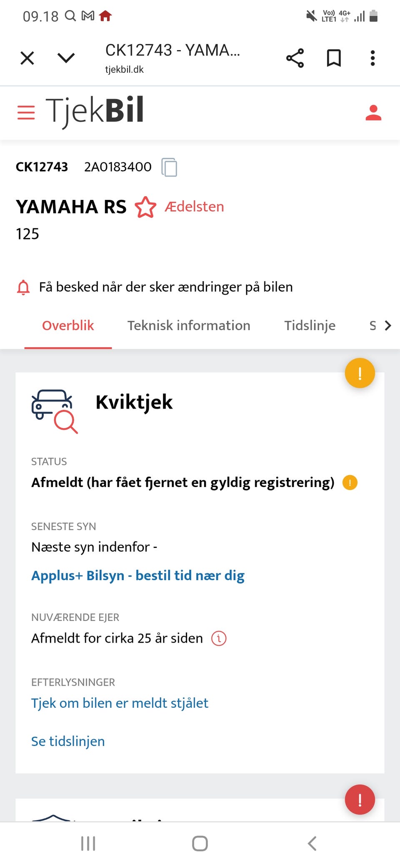The image size is (400, 868).
Task: Reveal more tabs with the right chevron
Action: [x=388, y=325]
